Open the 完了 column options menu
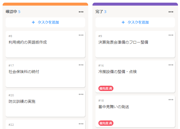Image resolution: width=180 pixels, height=129 pixels. (x=171, y=12)
